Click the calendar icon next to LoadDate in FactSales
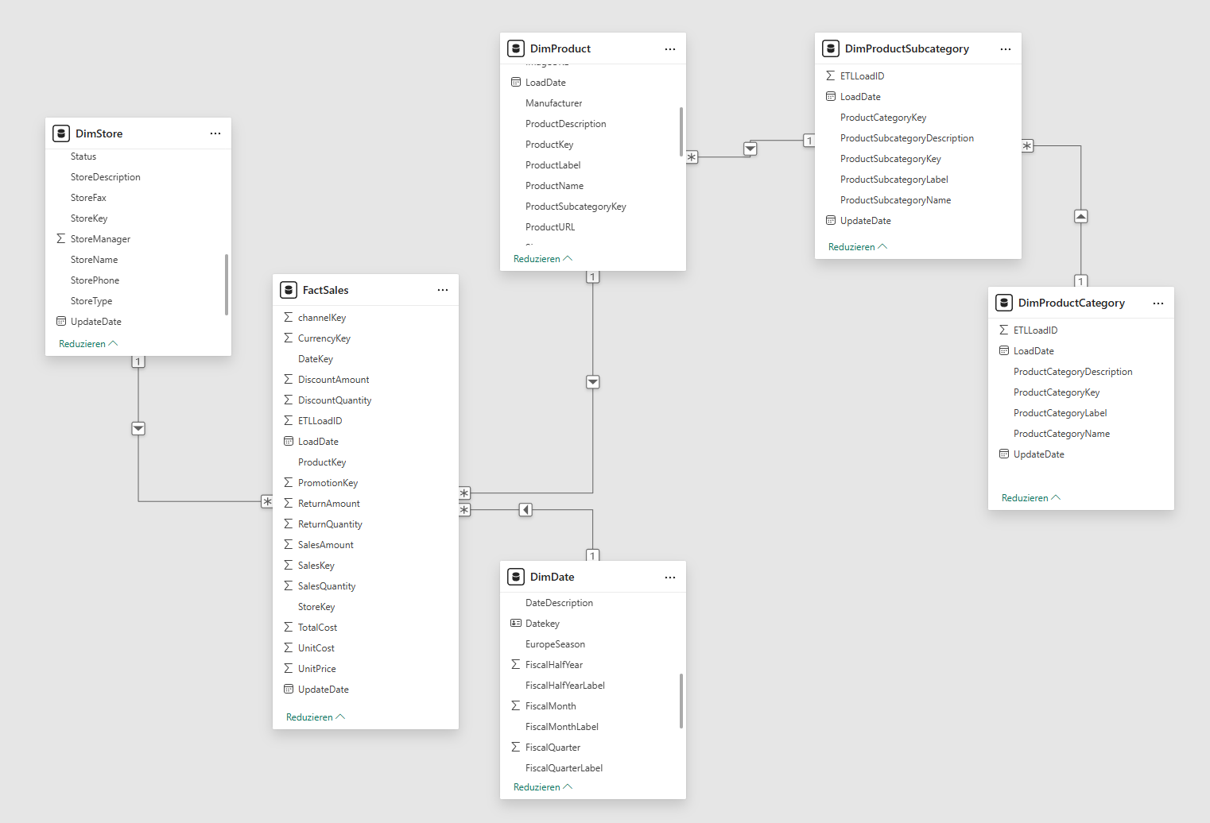 [288, 441]
